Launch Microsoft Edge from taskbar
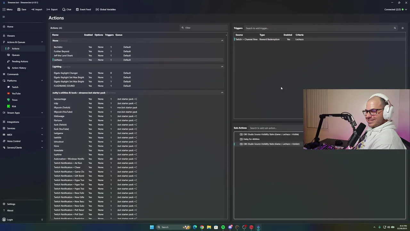Viewport: 410px width, 231px height. [195, 227]
